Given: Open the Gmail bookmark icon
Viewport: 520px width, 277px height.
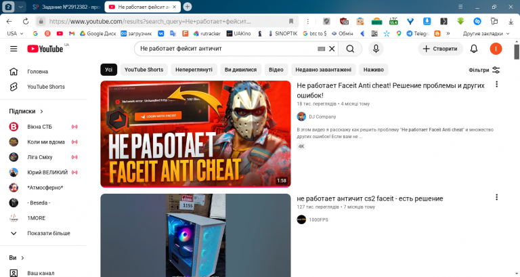Looking at the screenshot, I should click(72, 33).
